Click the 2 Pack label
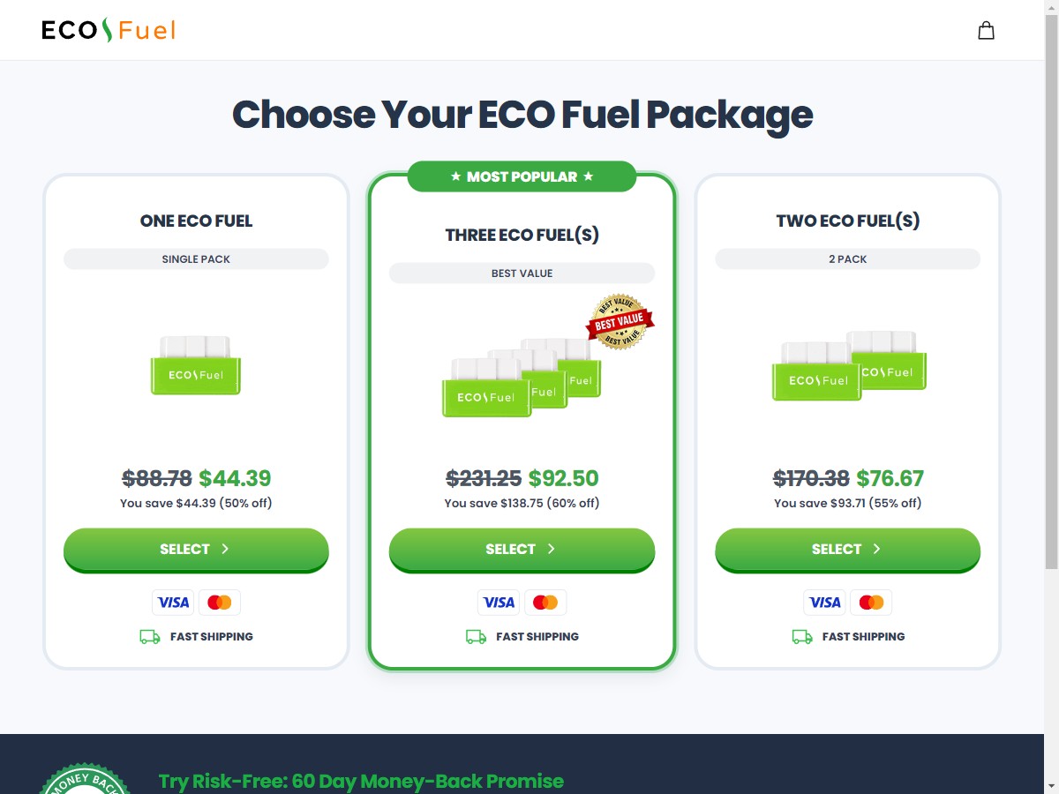The image size is (1059, 794). pyautogui.click(x=847, y=259)
